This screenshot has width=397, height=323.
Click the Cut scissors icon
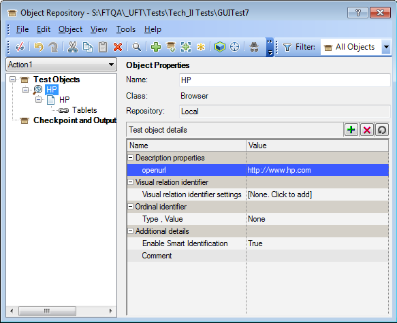click(73, 47)
